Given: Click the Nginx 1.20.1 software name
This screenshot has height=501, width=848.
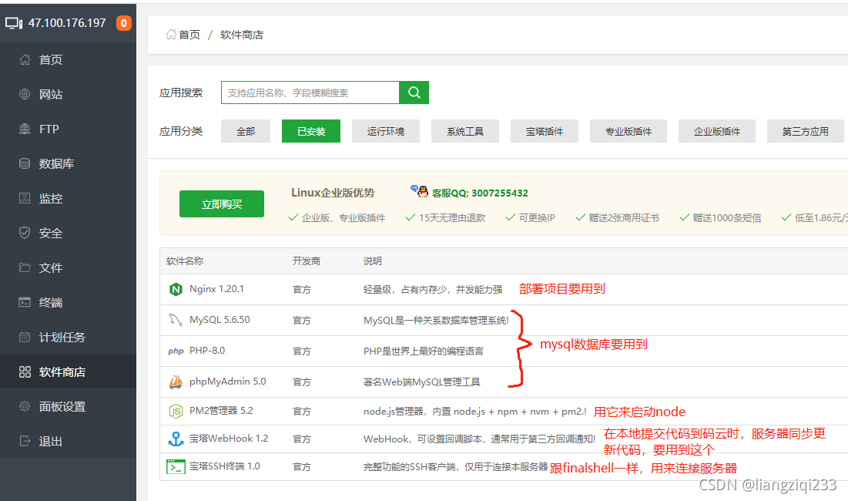Looking at the screenshot, I should [216, 289].
